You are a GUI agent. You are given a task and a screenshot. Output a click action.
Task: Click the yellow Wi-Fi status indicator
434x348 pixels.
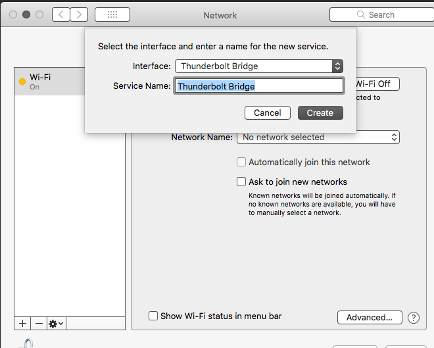coord(22,82)
